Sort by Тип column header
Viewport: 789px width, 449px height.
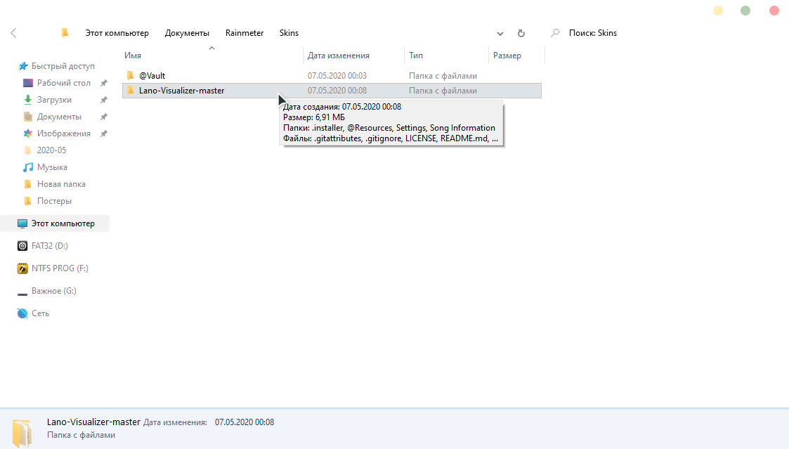[416, 56]
